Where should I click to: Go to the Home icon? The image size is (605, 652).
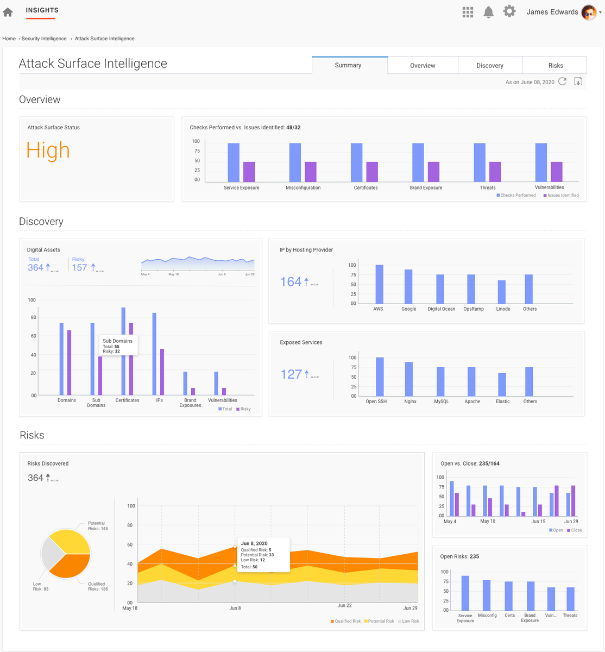tap(8, 12)
